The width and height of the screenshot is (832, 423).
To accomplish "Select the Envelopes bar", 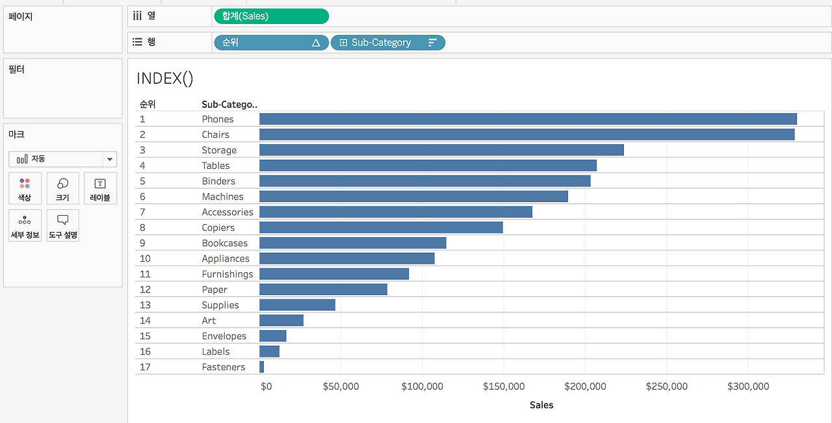I will point(272,336).
